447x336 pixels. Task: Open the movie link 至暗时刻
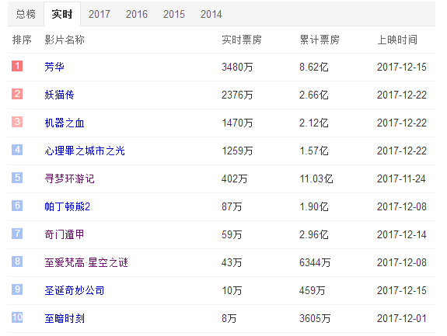coord(65,318)
